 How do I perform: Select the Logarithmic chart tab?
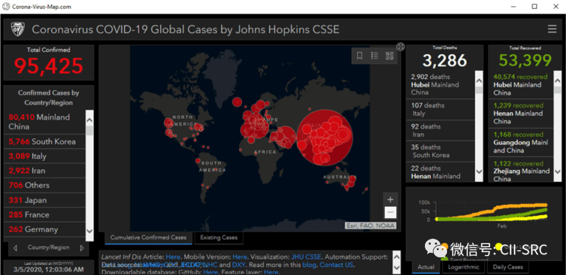(463, 267)
